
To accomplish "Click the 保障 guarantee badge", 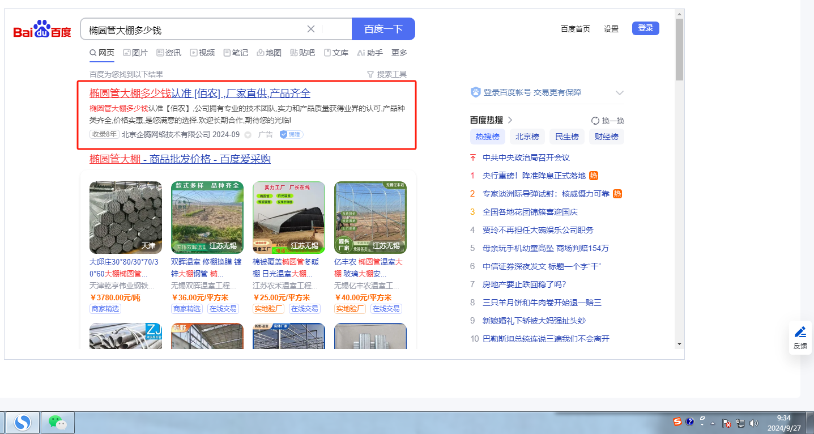I will pos(291,134).
